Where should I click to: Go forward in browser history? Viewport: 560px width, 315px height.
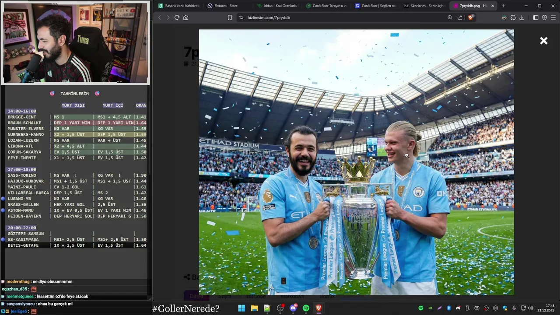168,17
